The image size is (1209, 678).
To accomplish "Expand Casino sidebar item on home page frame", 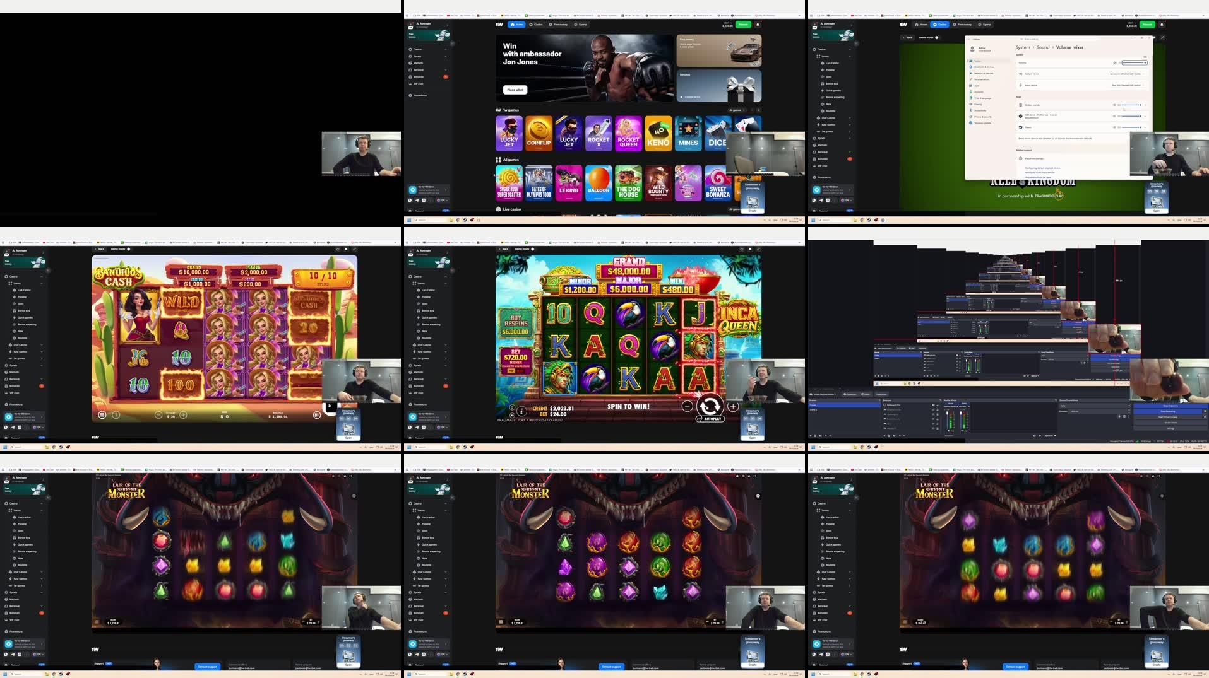I will (429, 49).
